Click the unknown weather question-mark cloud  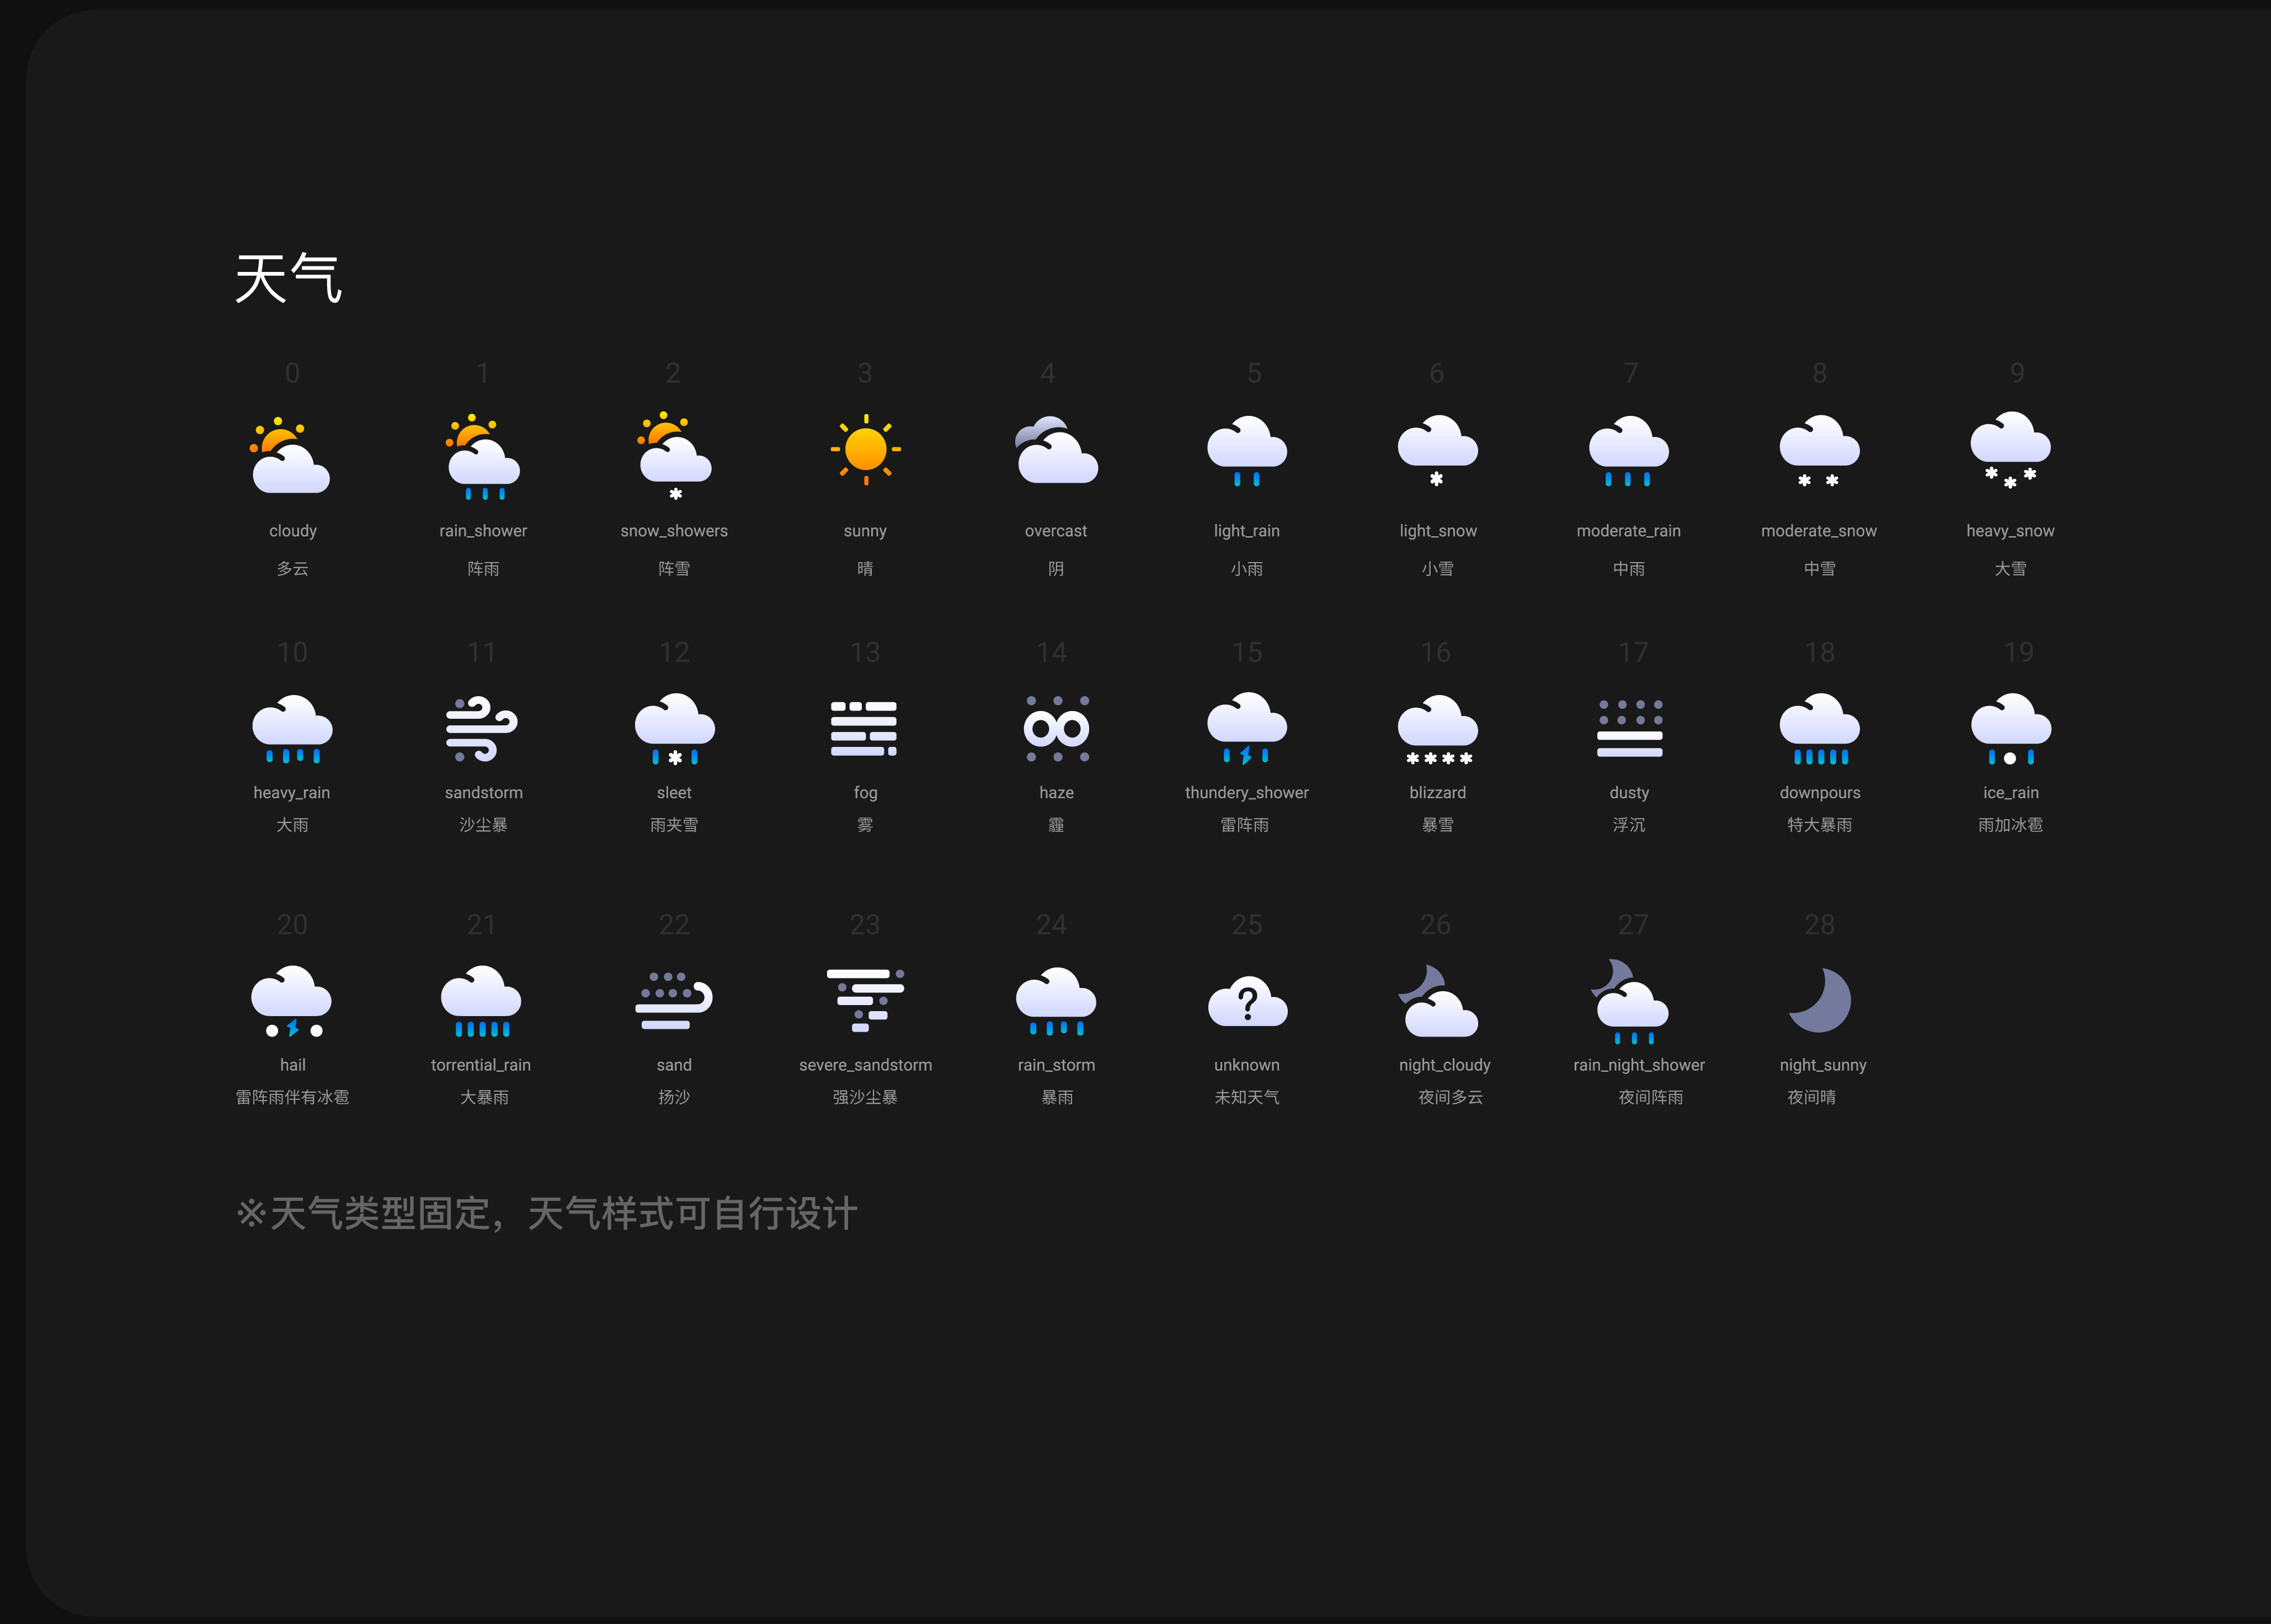(x=1246, y=1000)
